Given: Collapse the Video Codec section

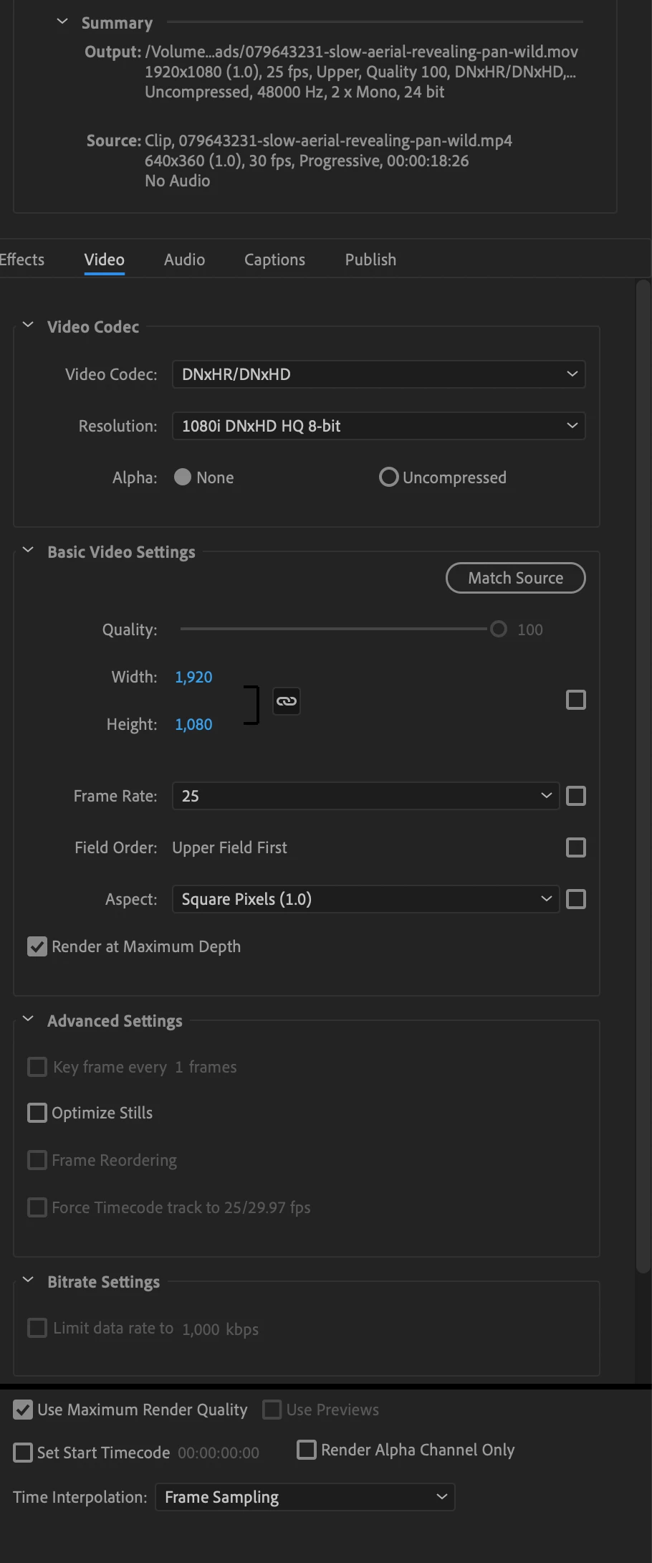Looking at the screenshot, I should click(x=28, y=325).
